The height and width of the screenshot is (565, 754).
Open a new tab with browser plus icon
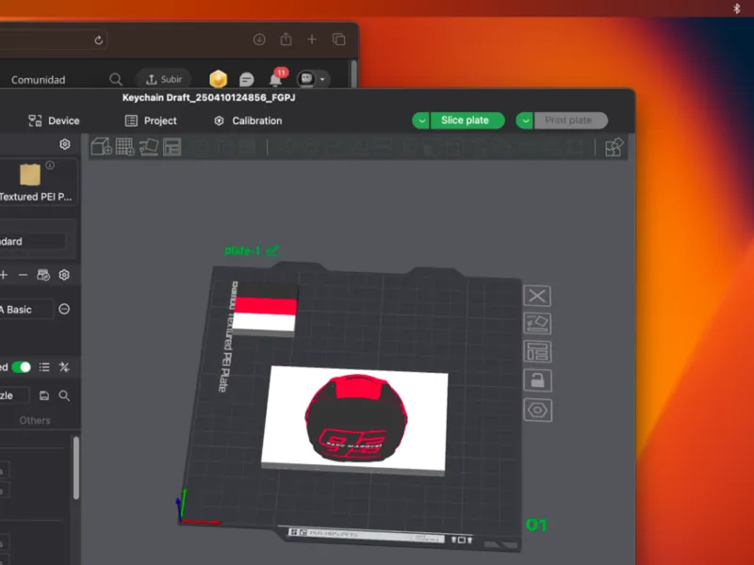(x=312, y=40)
